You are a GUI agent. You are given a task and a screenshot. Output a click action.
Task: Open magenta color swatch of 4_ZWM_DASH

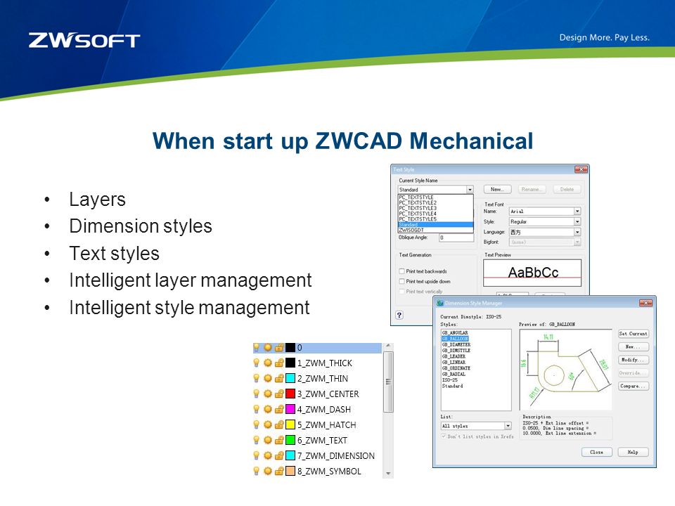[290, 409]
